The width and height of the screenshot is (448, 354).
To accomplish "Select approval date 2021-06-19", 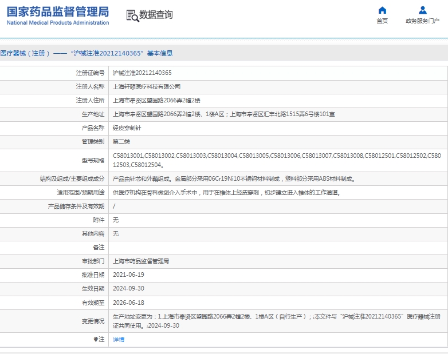I will pos(128,275).
